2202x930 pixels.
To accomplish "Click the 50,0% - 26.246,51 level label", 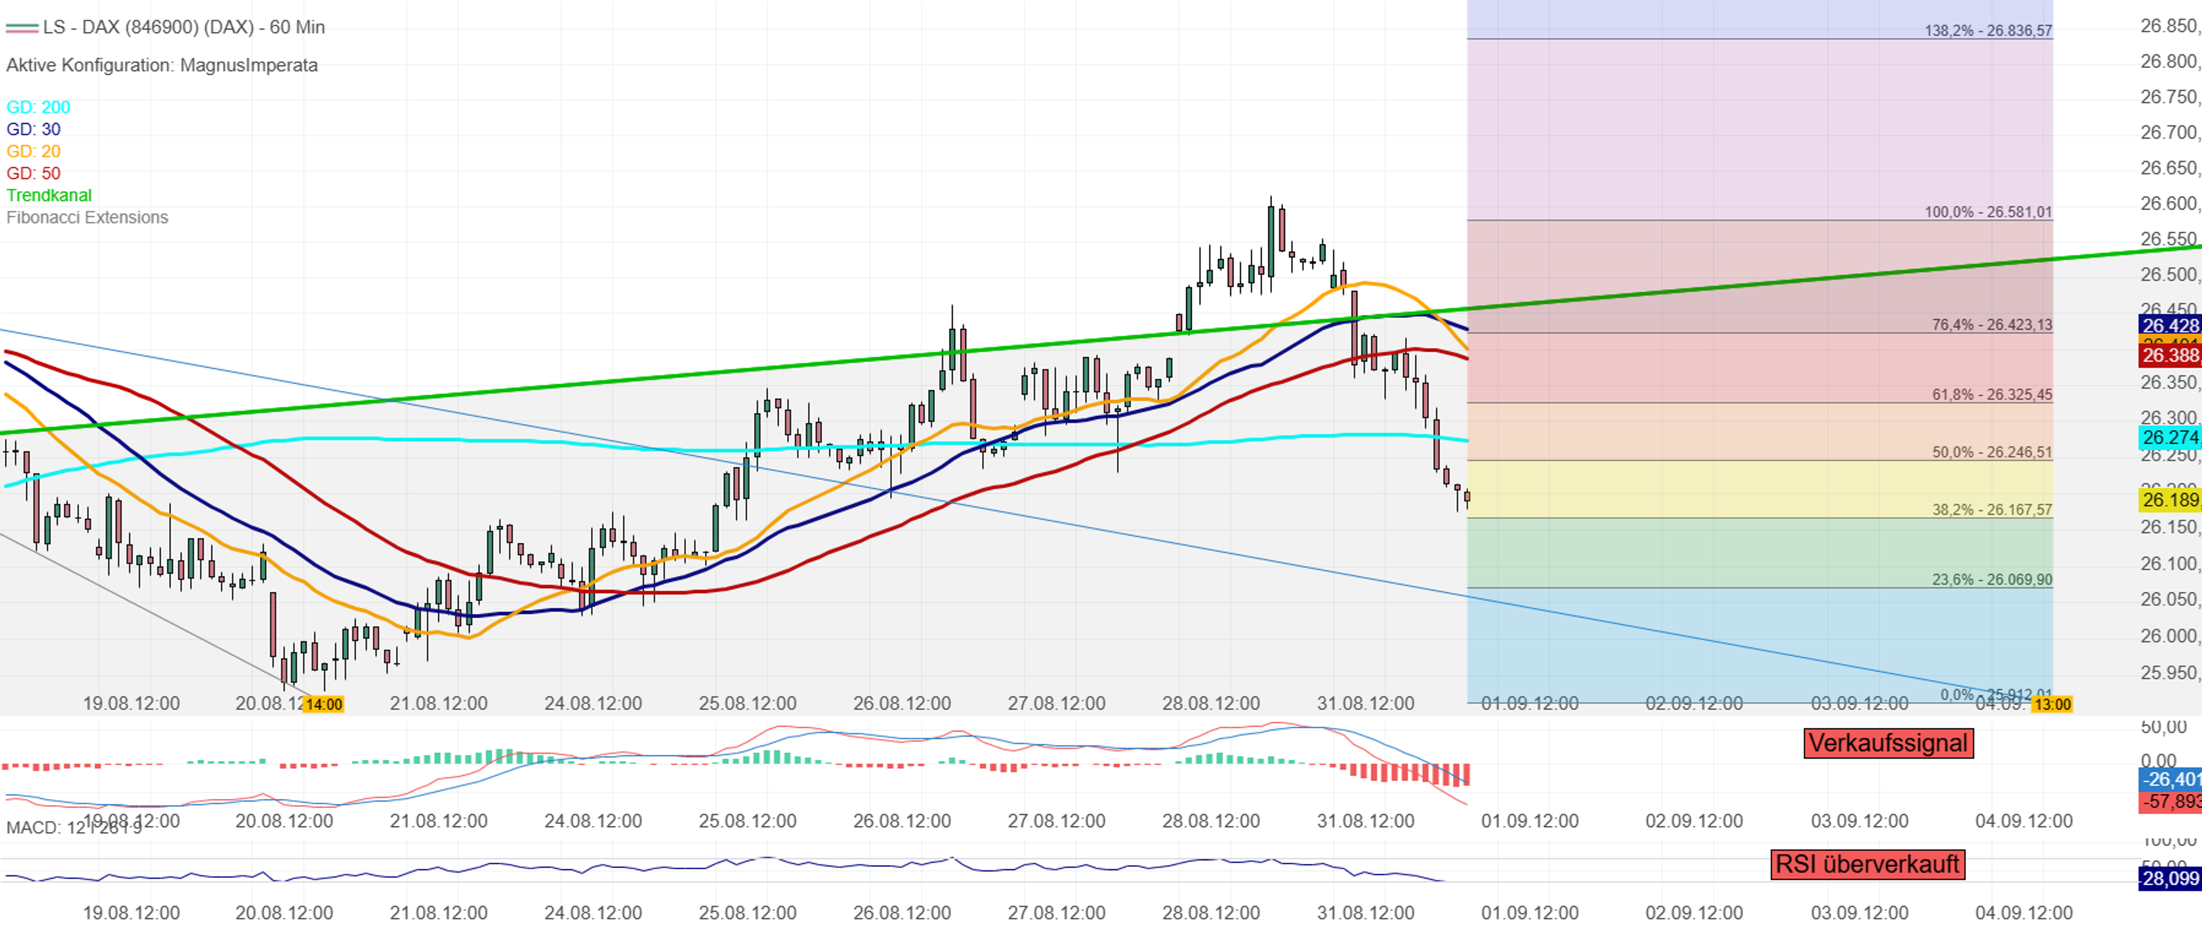I will 1992,452.
